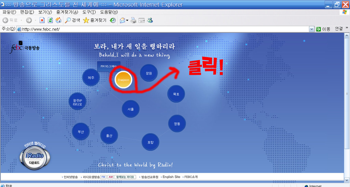The image size is (350, 187).
Task: Click the Internet zone status indicator
Action: (313, 186)
